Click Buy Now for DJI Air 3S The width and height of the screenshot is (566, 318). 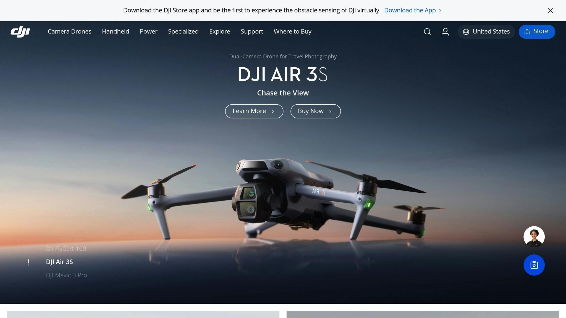[x=315, y=111]
